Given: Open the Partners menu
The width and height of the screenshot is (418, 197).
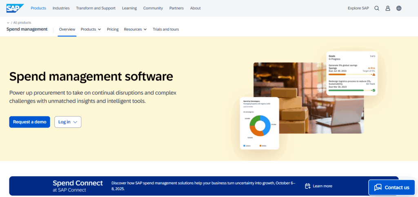Looking at the screenshot, I should tap(176, 8).
